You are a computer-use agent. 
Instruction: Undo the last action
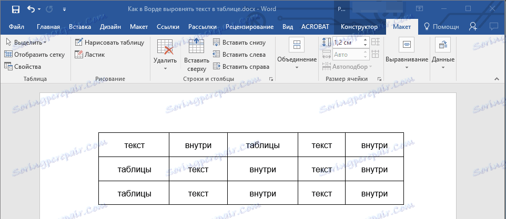(x=31, y=9)
